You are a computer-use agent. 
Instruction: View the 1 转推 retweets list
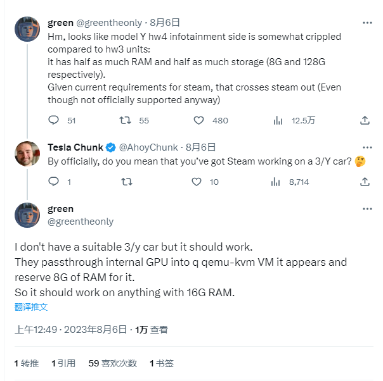(27, 363)
